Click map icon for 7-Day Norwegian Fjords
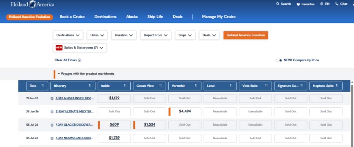This screenshot has width=354, height=147. pyautogui.click(x=52, y=138)
